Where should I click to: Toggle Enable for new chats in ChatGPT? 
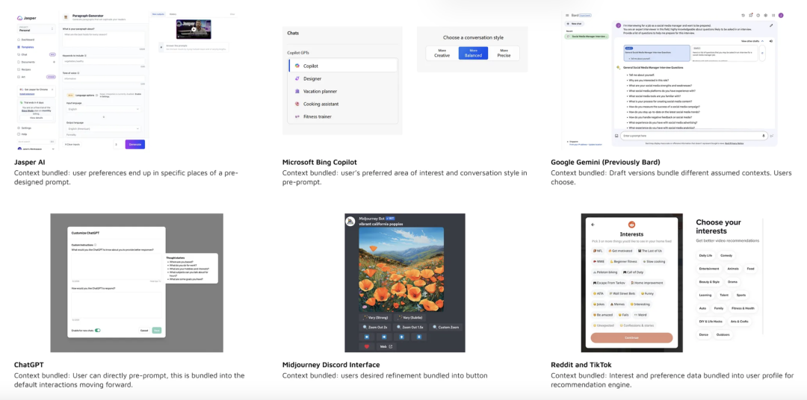[x=97, y=330]
